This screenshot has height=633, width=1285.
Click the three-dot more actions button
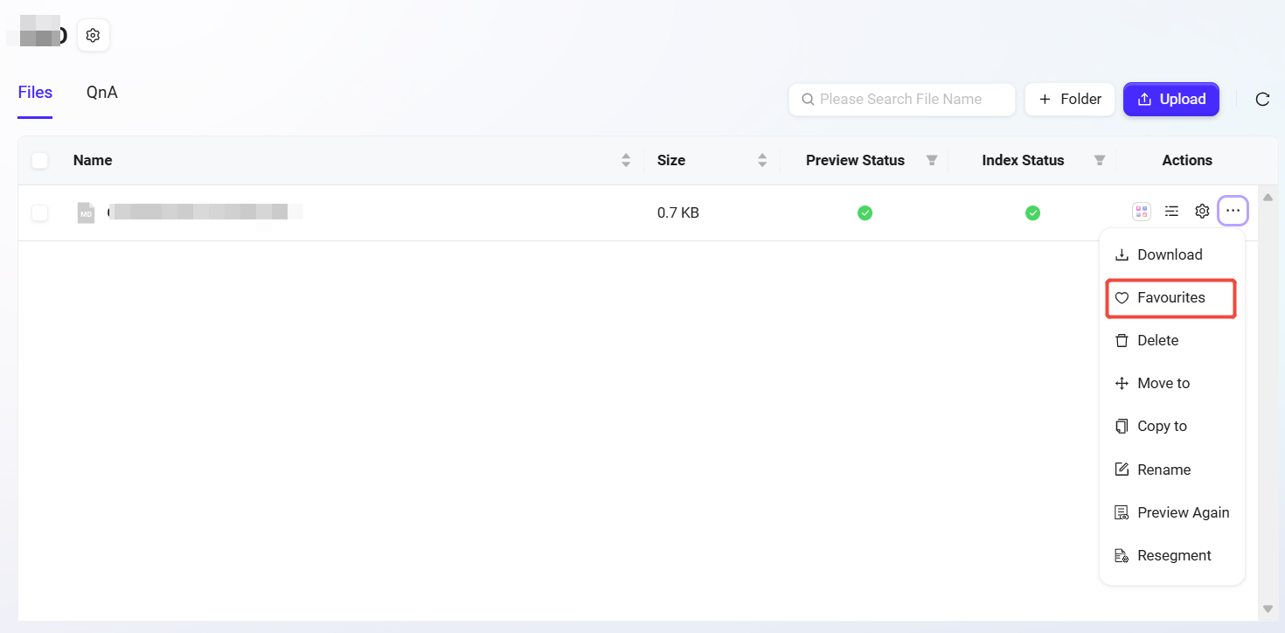coord(1233,212)
